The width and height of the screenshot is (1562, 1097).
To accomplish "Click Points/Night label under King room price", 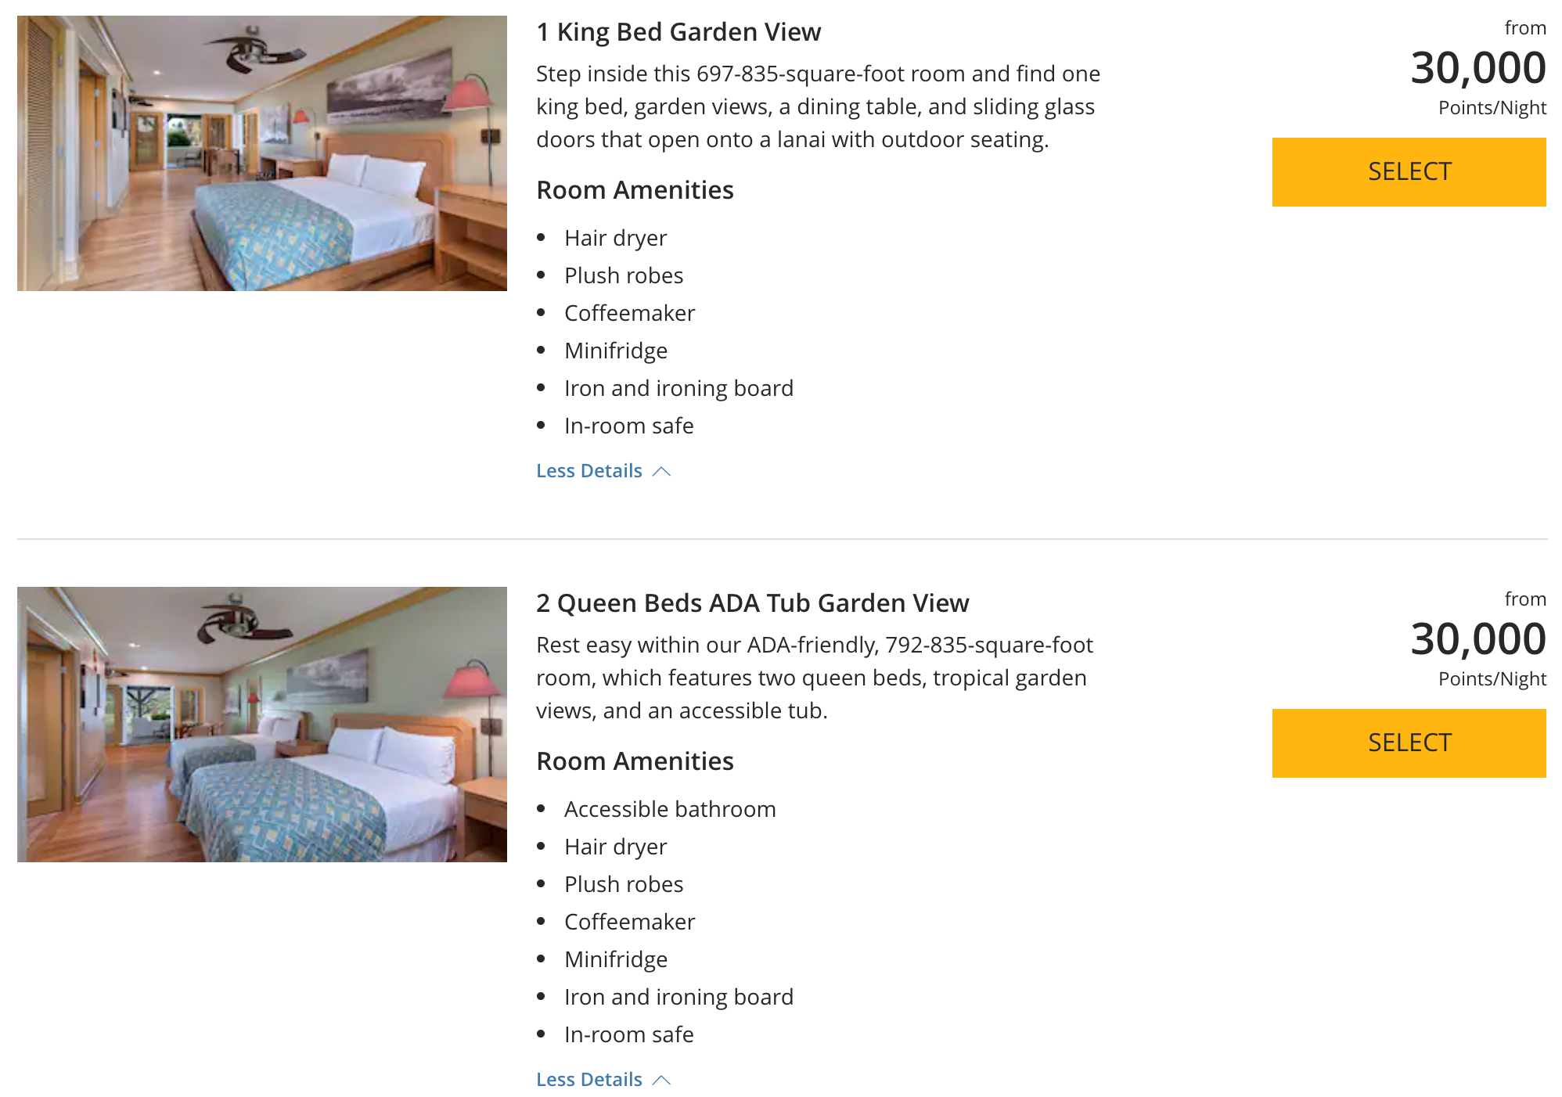I will (x=1492, y=108).
